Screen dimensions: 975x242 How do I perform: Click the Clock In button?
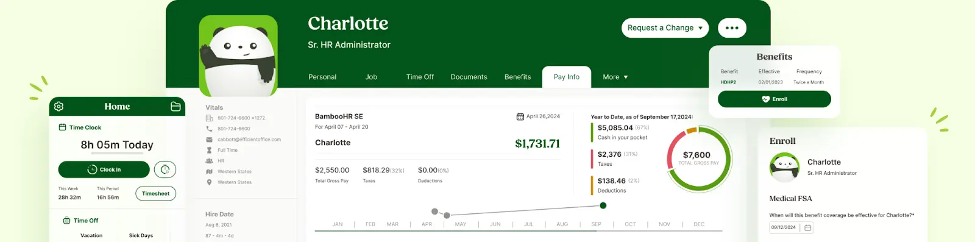click(x=104, y=169)
